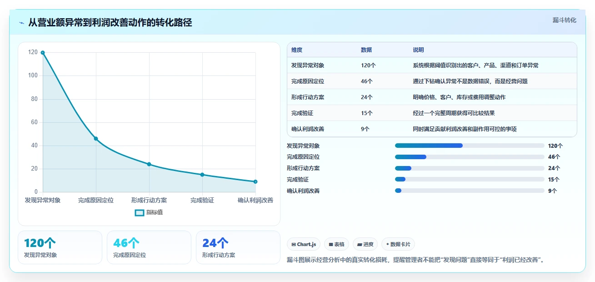
Task: Click the title 从营业额异常到利润改善动作的转化路径
Action: [x=110, y=23]
